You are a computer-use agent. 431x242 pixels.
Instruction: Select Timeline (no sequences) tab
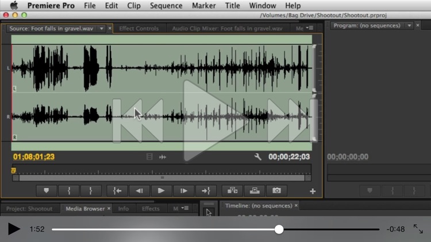(x=259, y=206)
